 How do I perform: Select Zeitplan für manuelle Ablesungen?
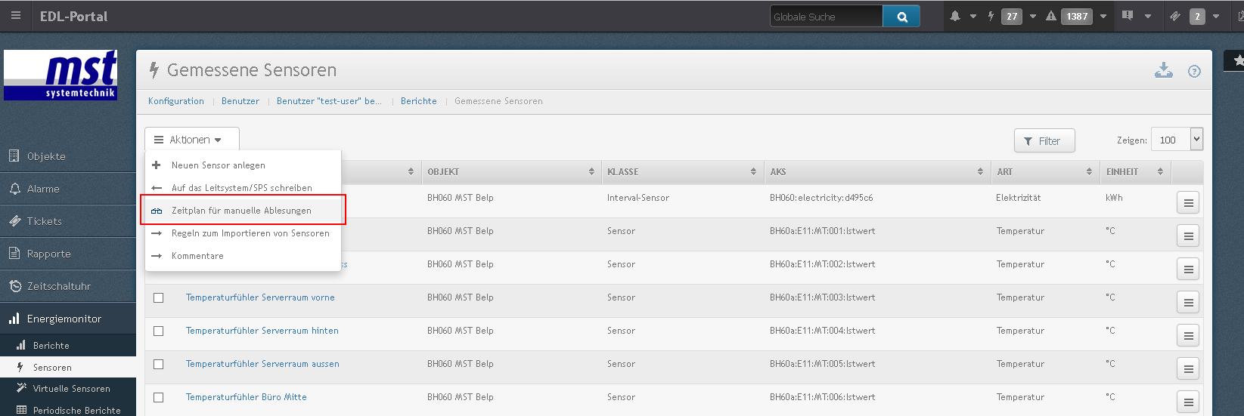click(243, 211)
